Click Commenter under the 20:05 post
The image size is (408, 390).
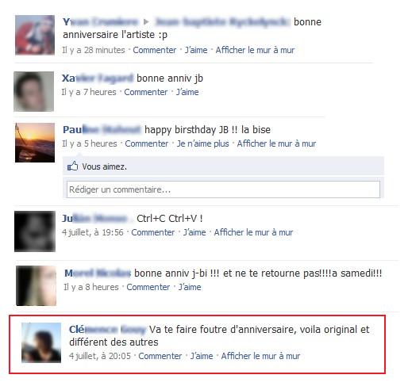tap(160, 356)
